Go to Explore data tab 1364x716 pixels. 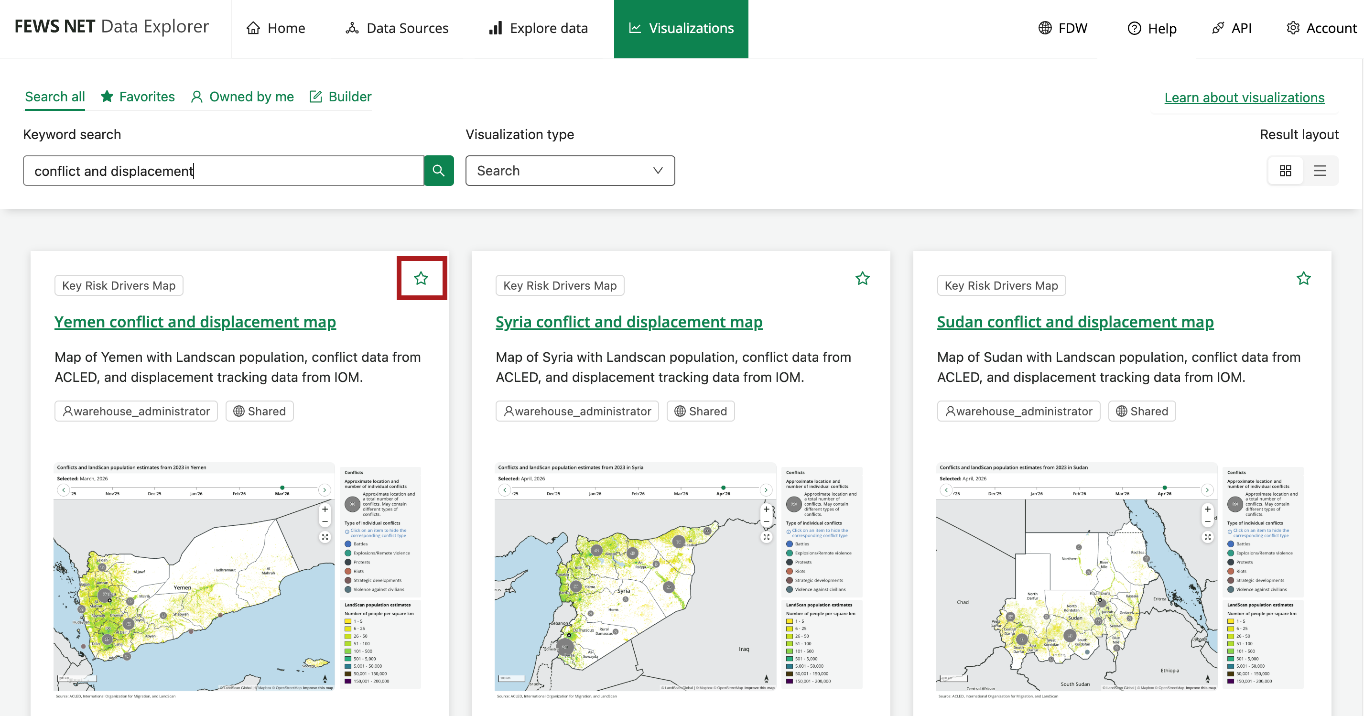pyautogui.click(x=538, y=28)
